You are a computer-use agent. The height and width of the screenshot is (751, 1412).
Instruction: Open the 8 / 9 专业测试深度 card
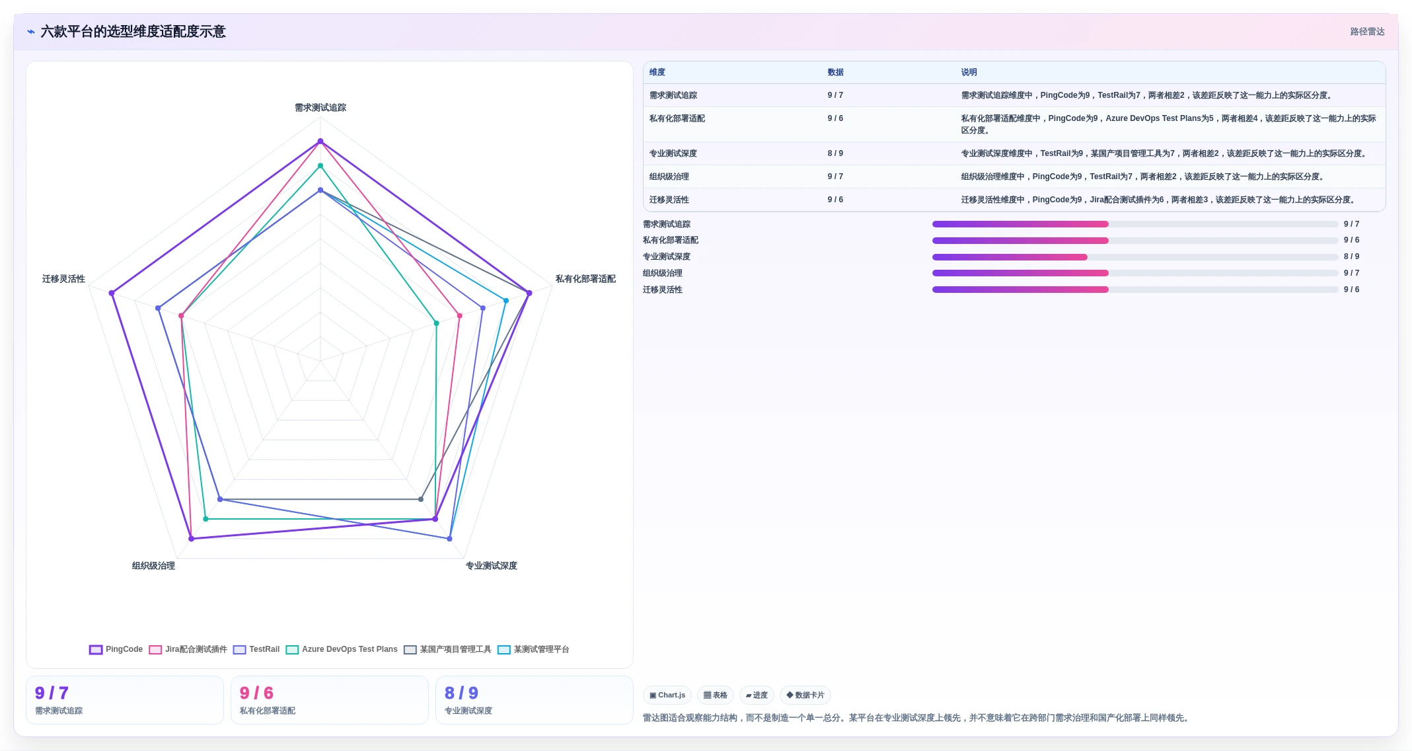click(535, 700)
